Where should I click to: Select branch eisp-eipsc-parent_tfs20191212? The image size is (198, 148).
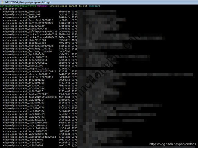(x=24, y=80)
